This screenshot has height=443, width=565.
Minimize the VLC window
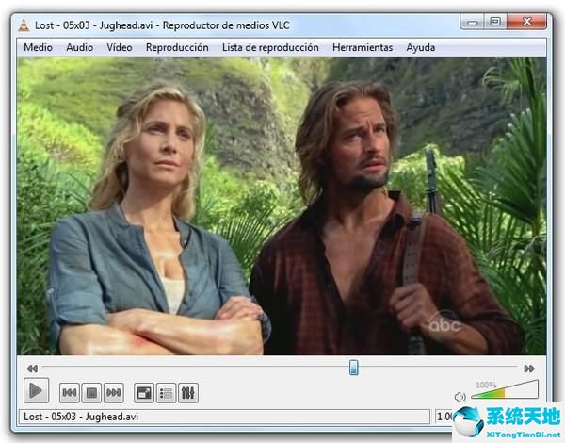[472, 22]
